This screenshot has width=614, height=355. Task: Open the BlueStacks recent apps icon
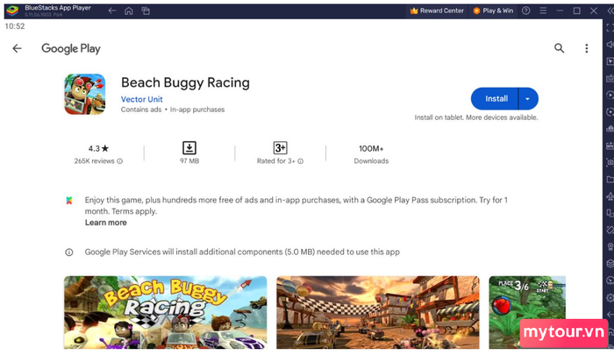coord(146,11)
